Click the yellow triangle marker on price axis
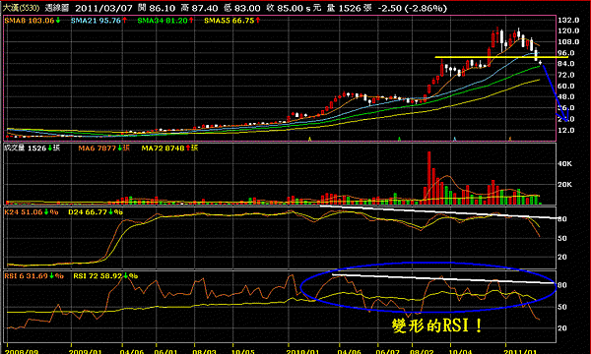The height and width of the screenshot is (354, 591). (310, 140)
